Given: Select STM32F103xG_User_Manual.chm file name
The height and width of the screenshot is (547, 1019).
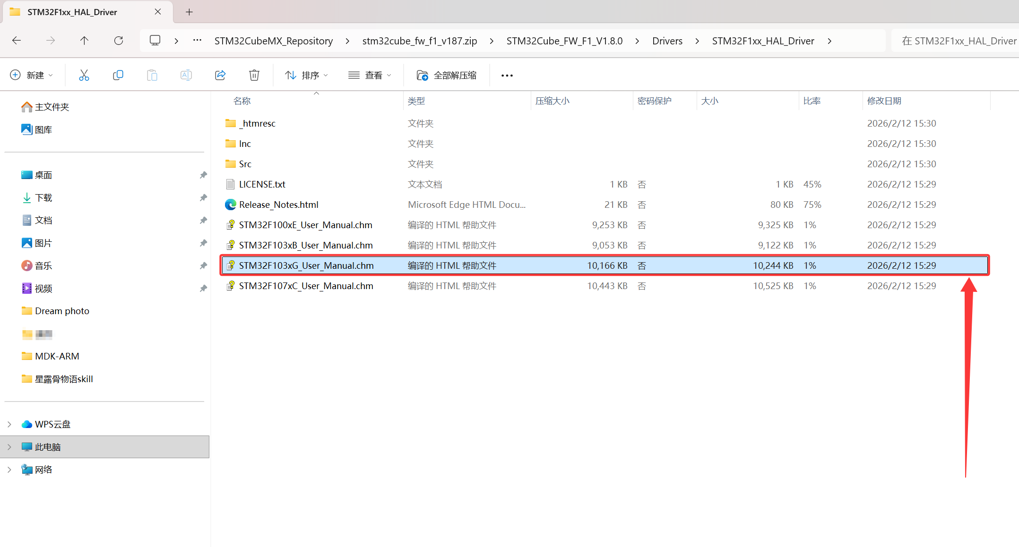Looking at the screenshot, I should 306,265.
